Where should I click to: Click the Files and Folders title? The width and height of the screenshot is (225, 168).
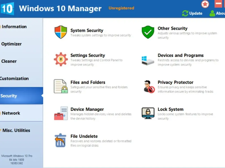tap(88, 82)
